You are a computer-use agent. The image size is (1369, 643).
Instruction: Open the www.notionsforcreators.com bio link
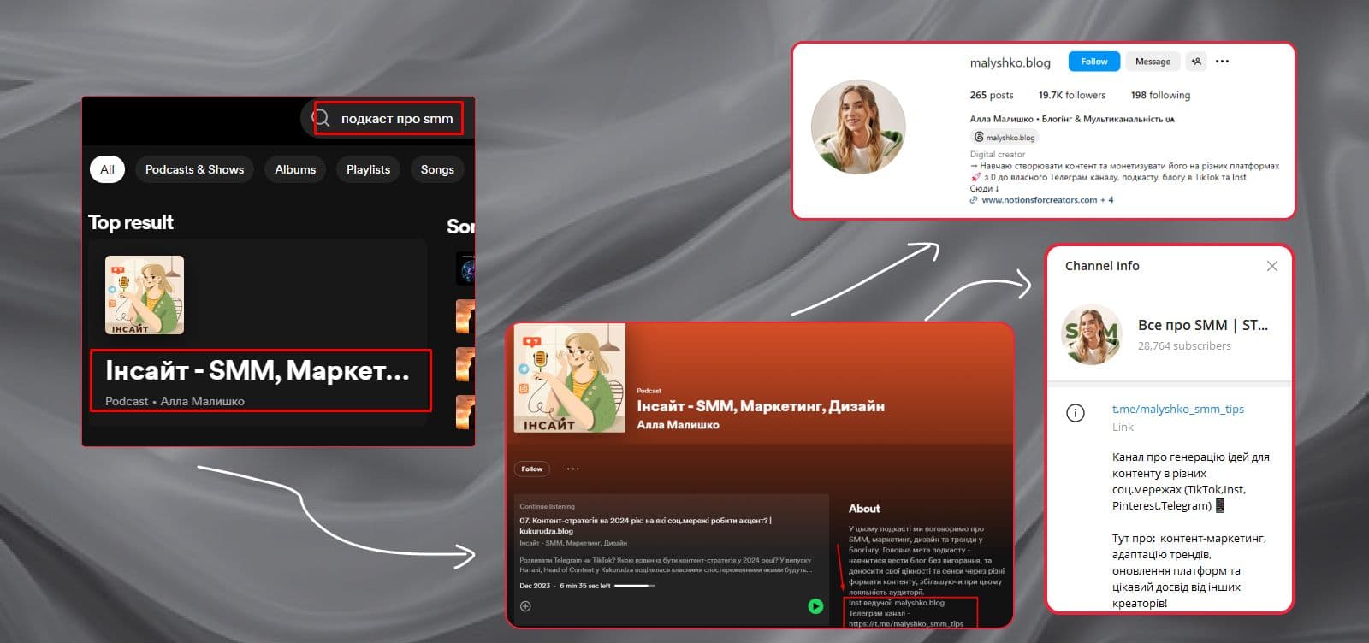coord(1039,200)
